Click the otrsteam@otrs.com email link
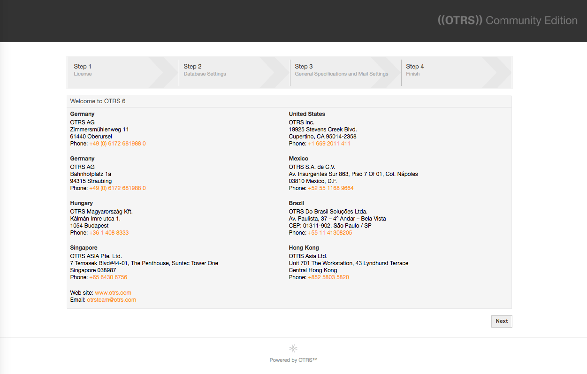The width and height of the screenshot is (587, 374). 112,300
